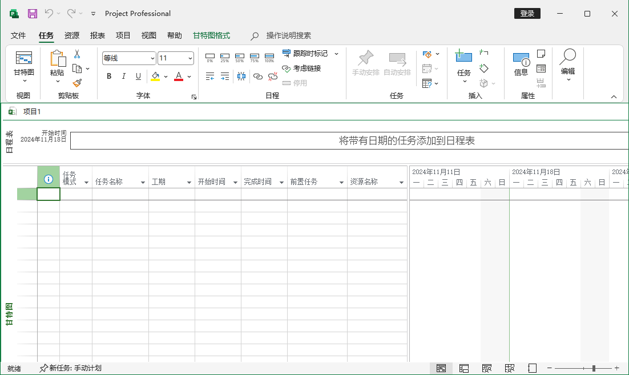Viewport: 629px width, 375px height.
Task: Switch to Report view in status bar
Action: [x=533, y=368]
